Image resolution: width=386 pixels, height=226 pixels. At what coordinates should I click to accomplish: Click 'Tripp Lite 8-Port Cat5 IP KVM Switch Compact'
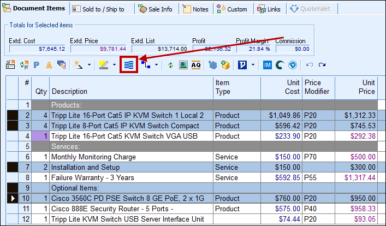click(125, 126)
